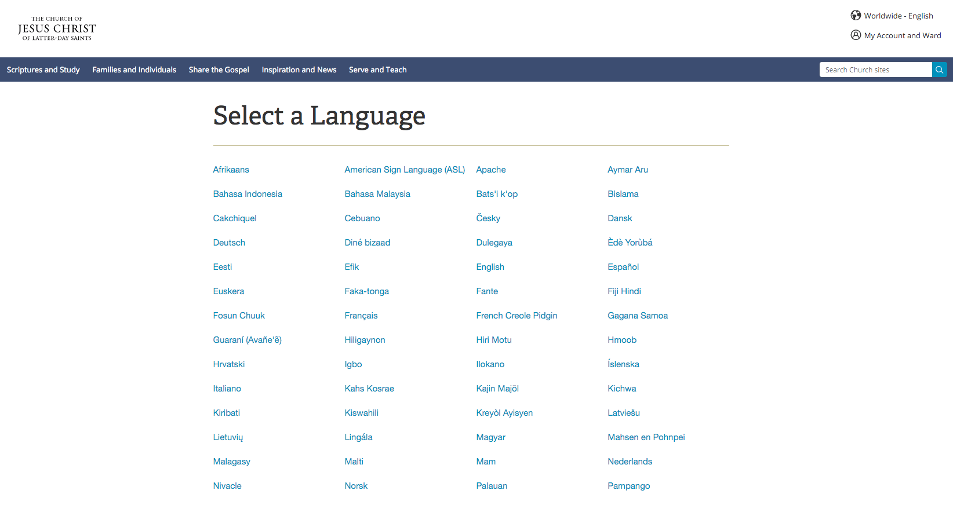
Task: Choose Aymar Aru language
Action: [628, 170]
